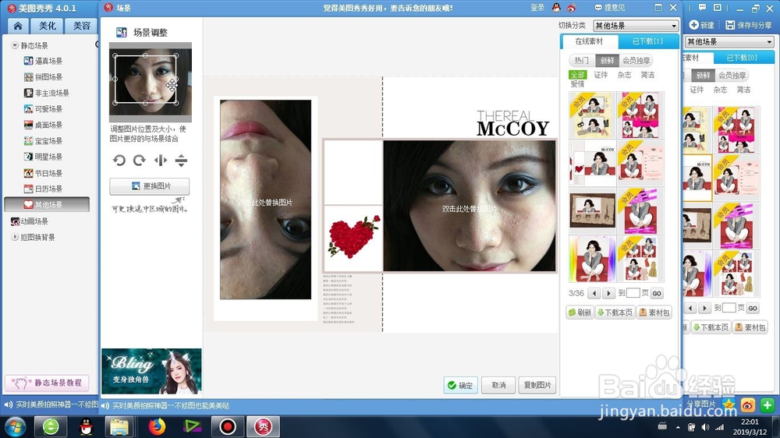
Task: Click Bling 变身独角兽 advertisement banner
Action: [x=152, y=372]
